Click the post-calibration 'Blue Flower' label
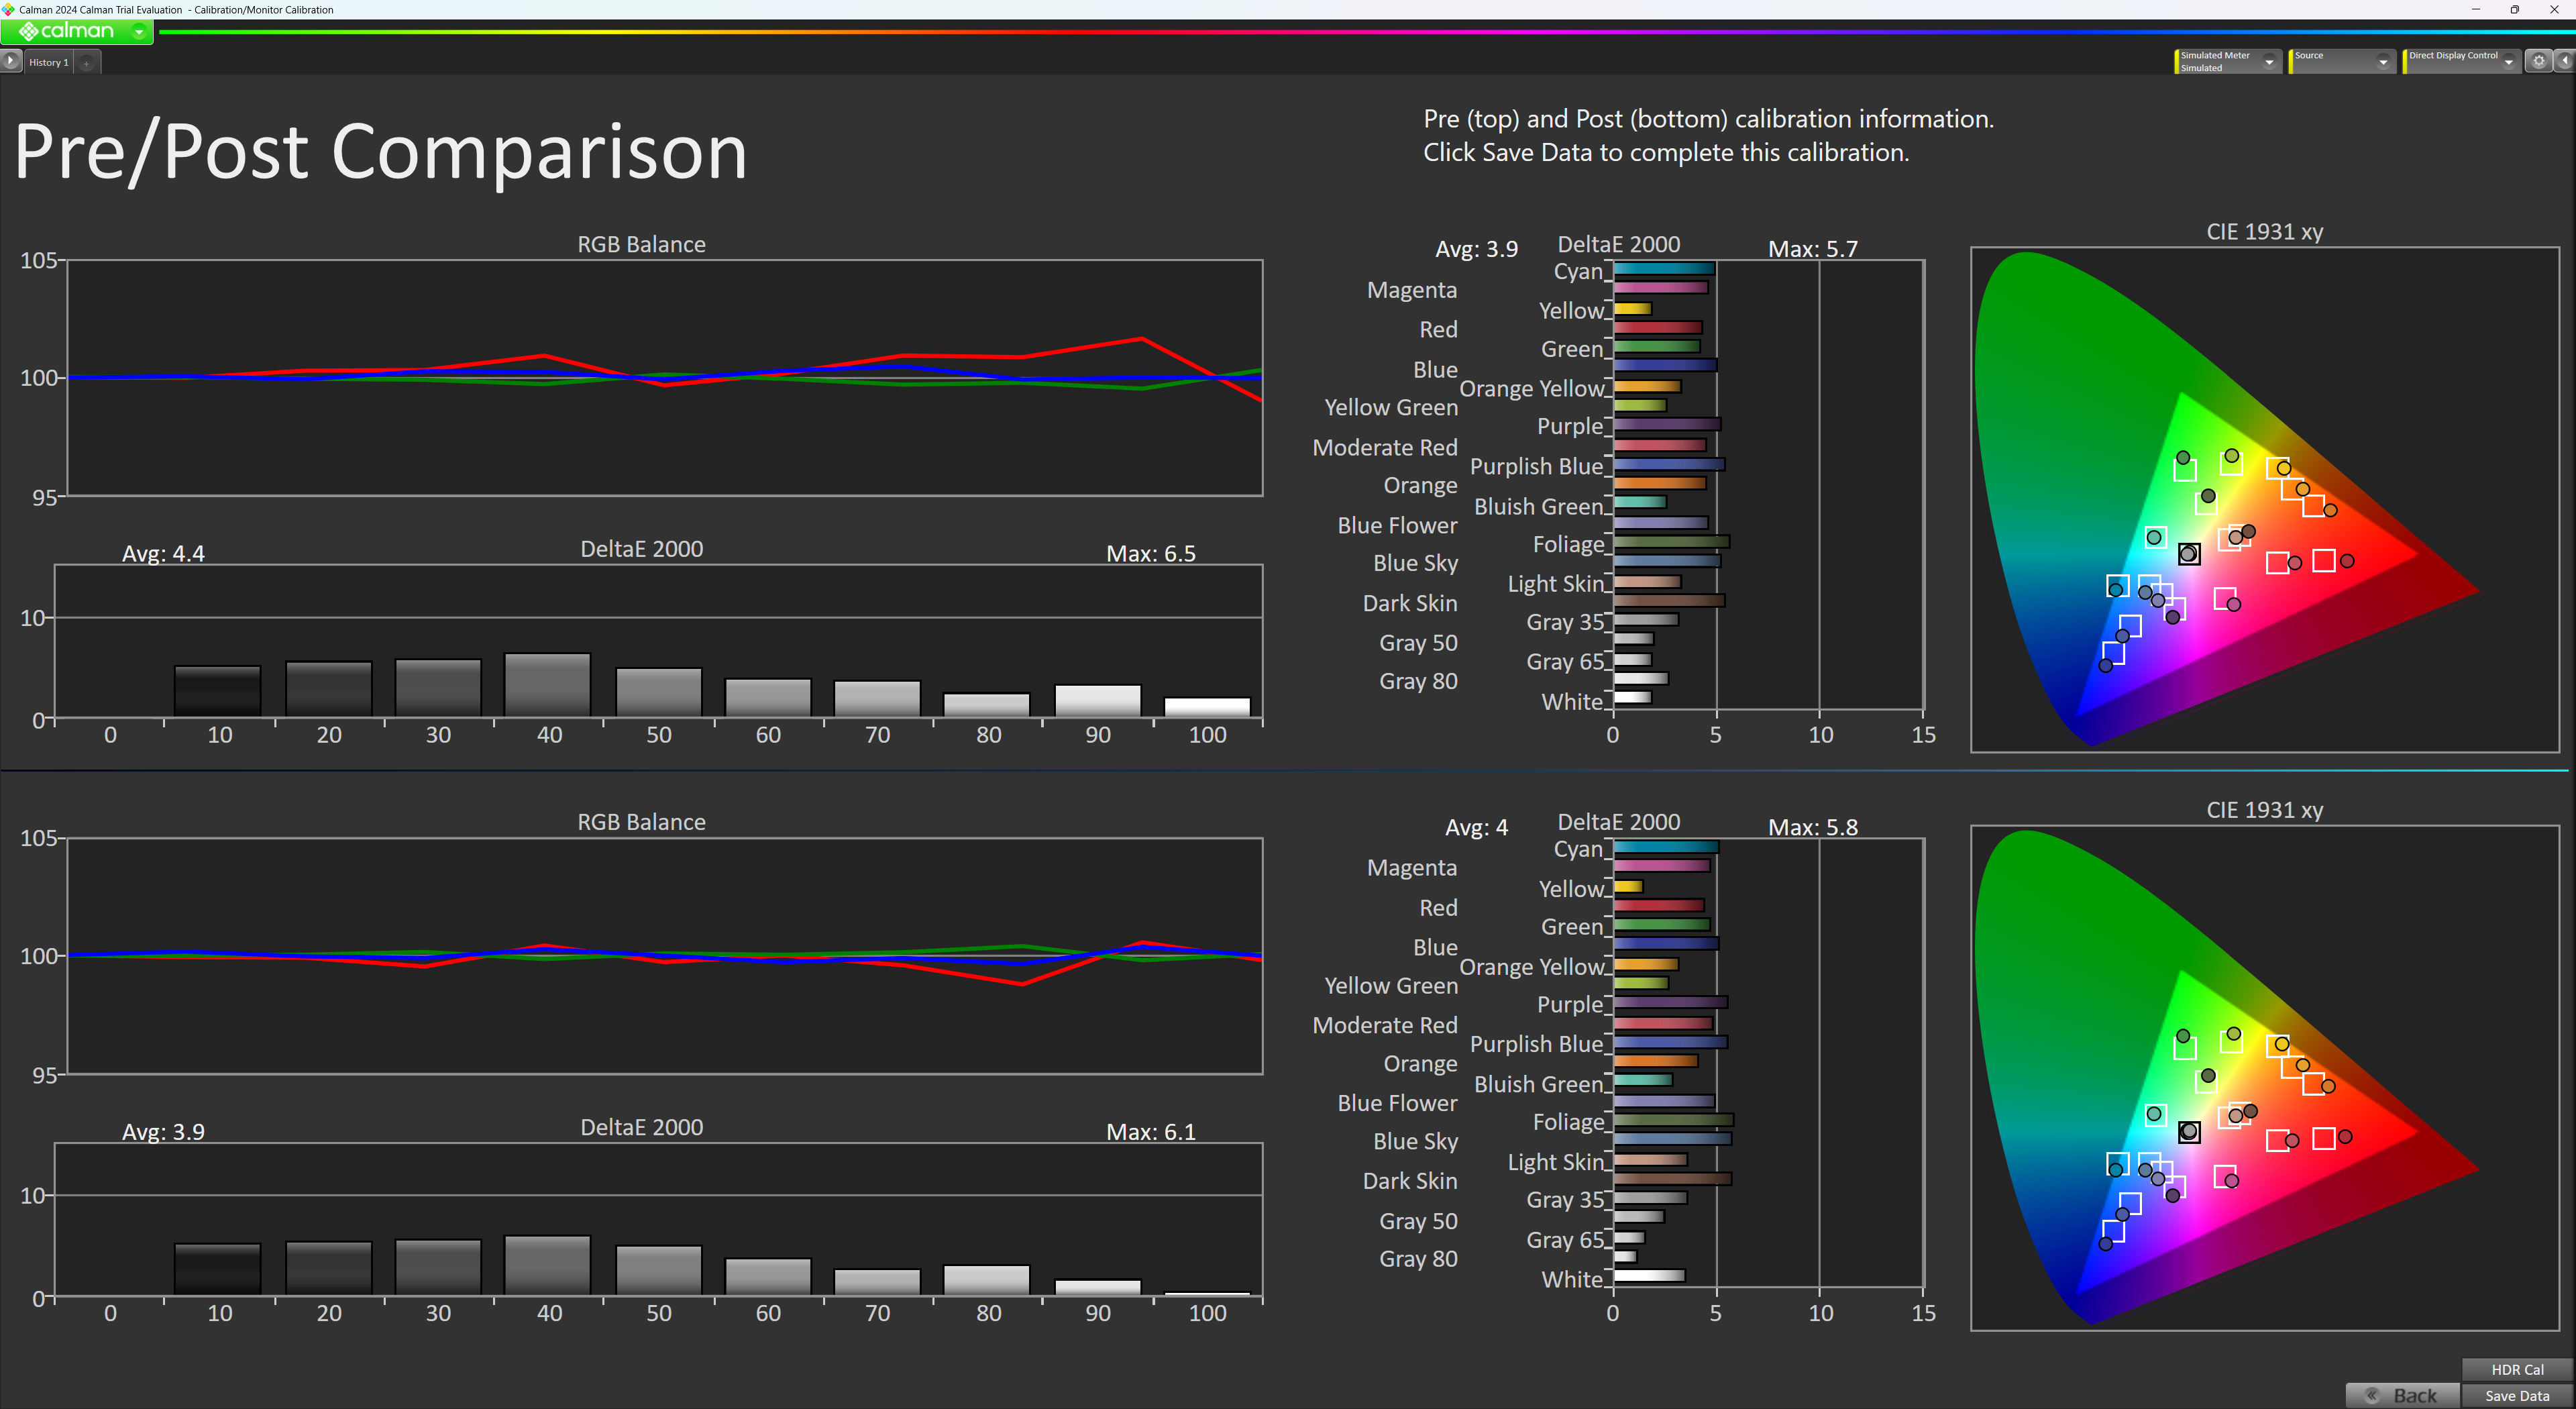 point(1397,1103)
